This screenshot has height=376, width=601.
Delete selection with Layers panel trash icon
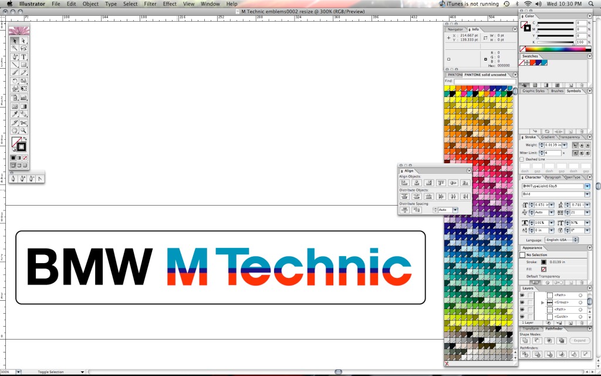pos(582,323)
